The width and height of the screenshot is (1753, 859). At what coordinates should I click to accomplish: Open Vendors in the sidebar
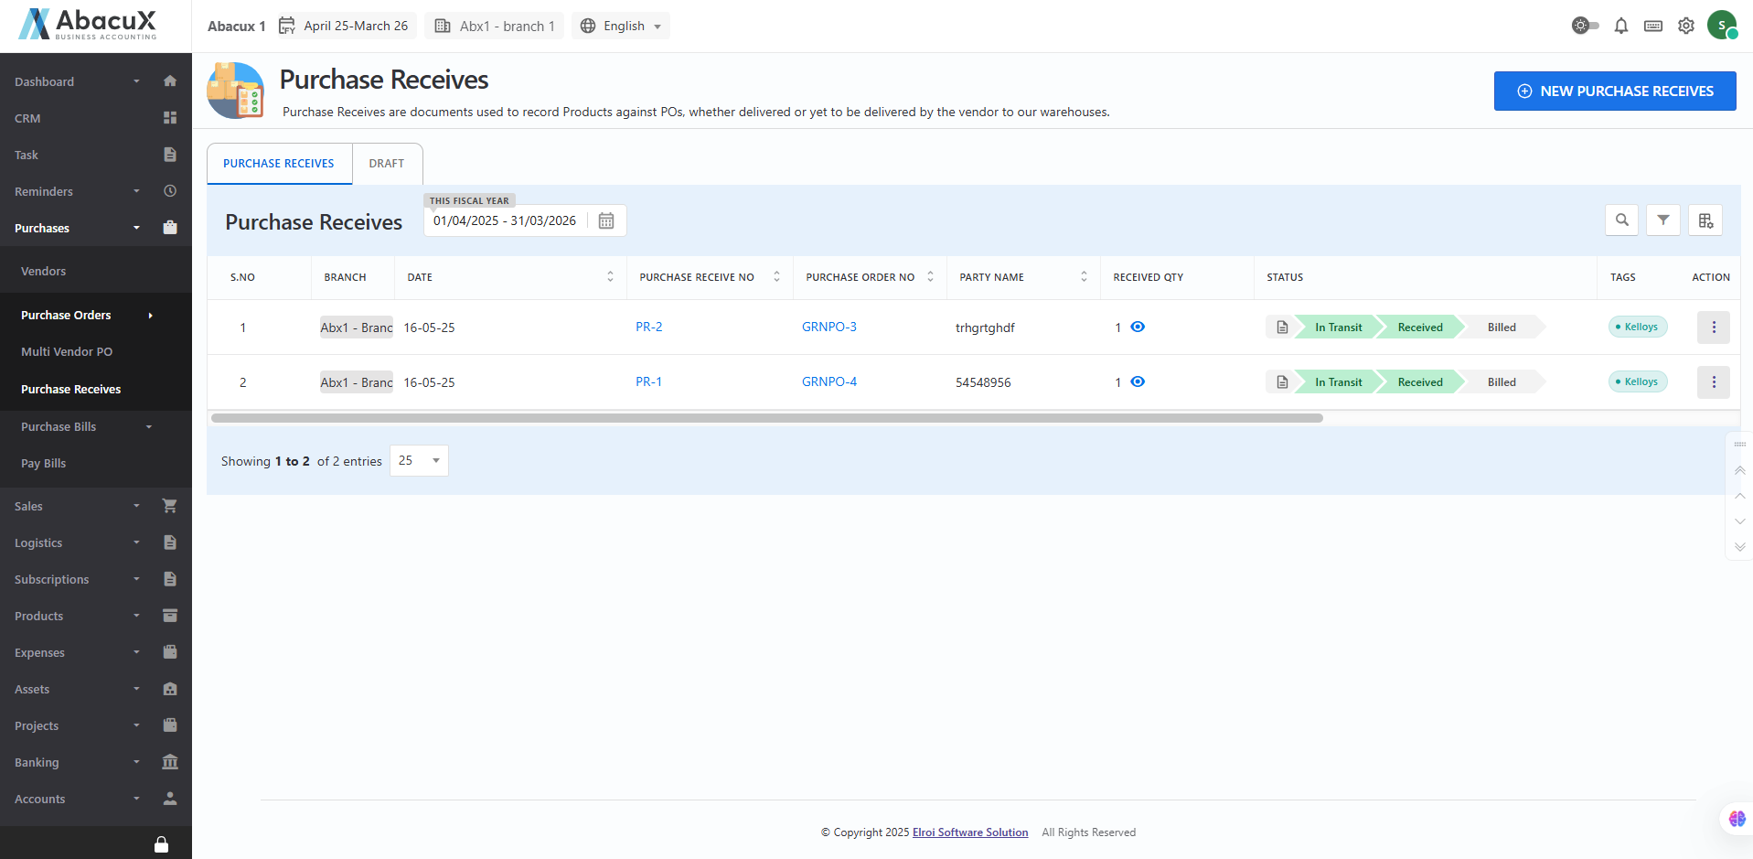[44, 272]
